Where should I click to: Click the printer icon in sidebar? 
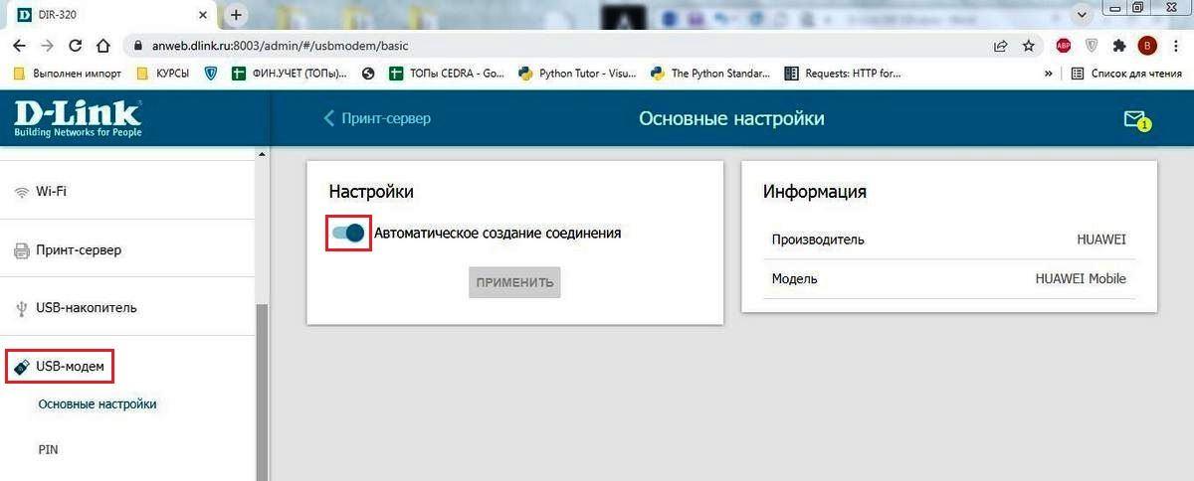click(22, 250)
